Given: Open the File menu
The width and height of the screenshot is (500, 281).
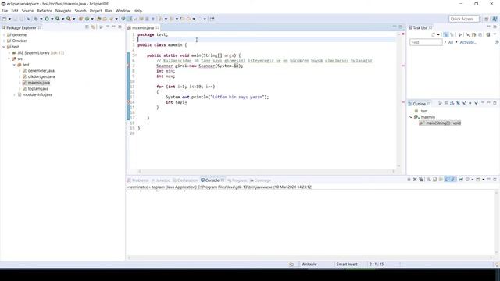Looking at the screenshot, I should [5, 11].
